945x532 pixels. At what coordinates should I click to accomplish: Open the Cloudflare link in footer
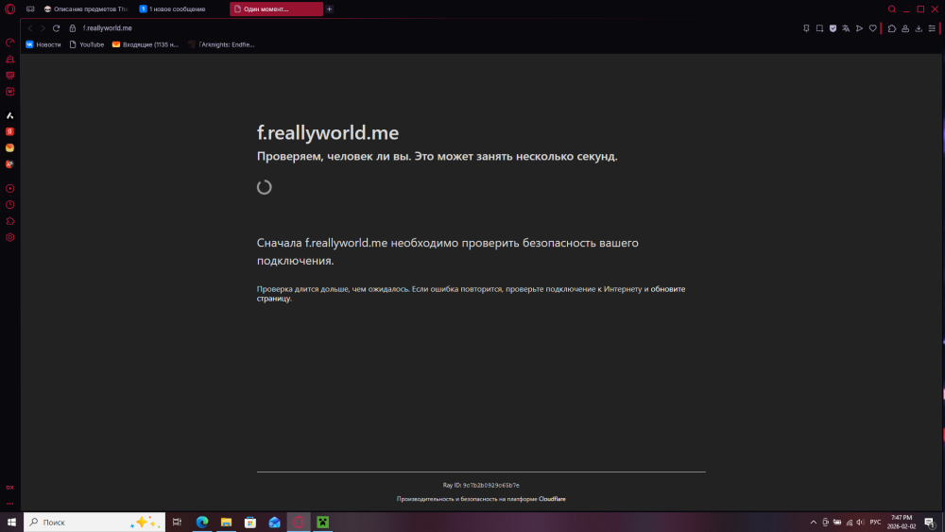[x=552, y=499]
